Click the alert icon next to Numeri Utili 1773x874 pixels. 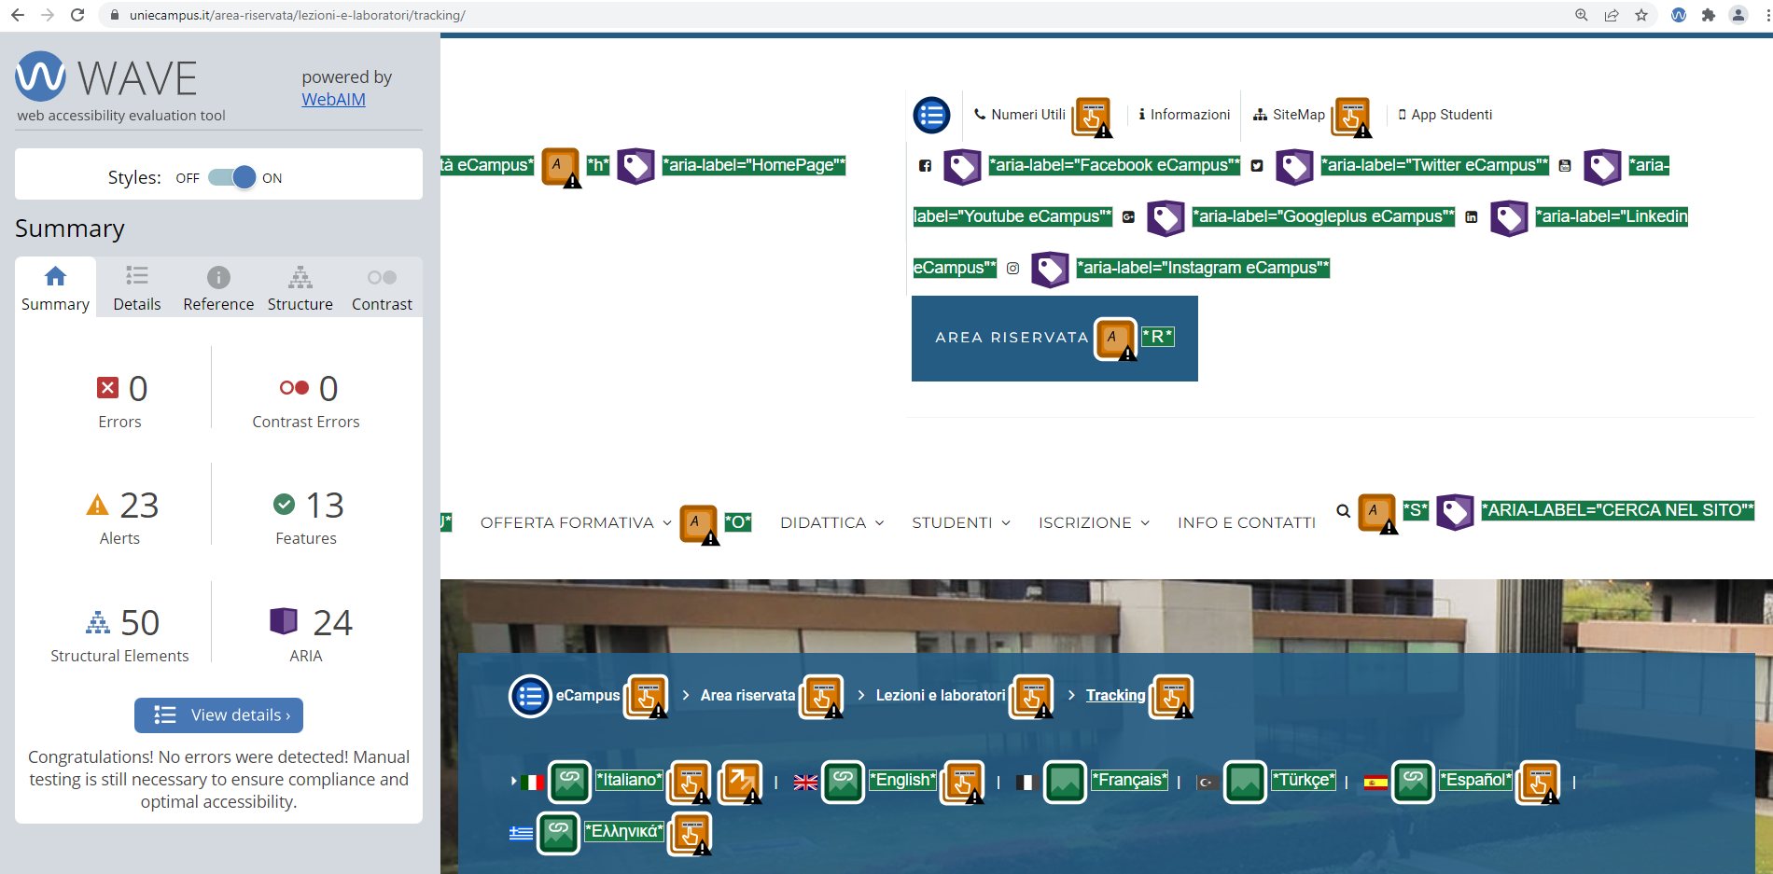pos(1093,117)
